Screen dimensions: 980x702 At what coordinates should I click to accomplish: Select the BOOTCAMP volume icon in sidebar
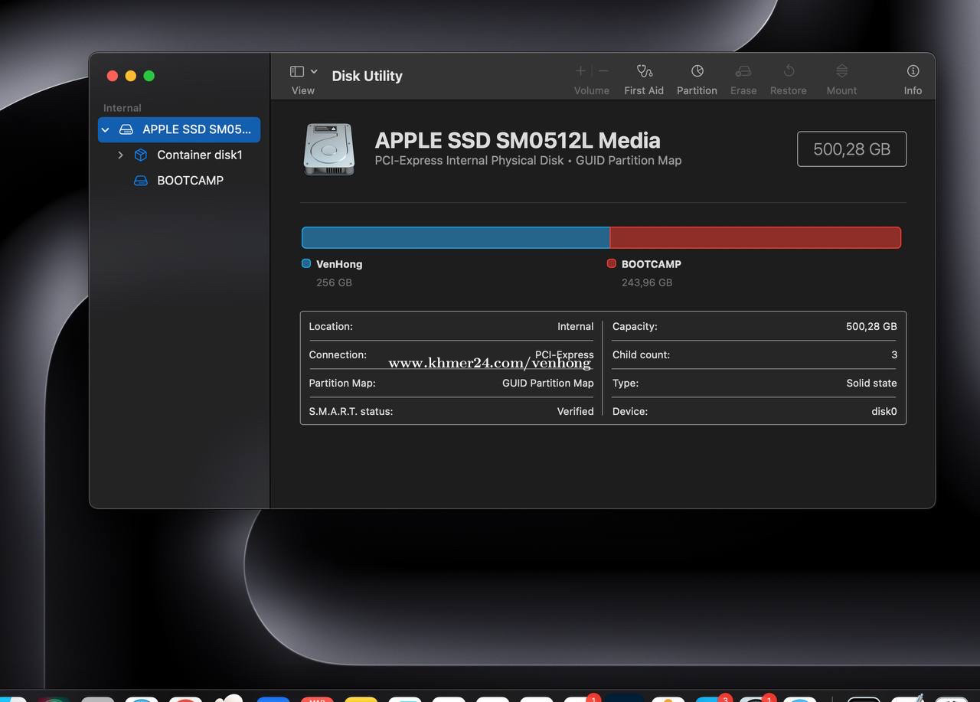(x=140, y=181)
